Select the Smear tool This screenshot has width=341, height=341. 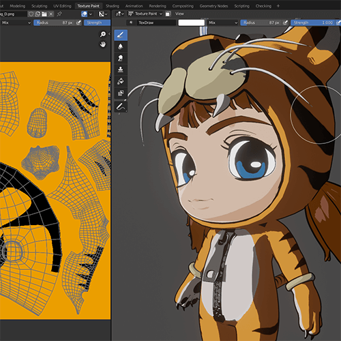click(x=121, y=58)
